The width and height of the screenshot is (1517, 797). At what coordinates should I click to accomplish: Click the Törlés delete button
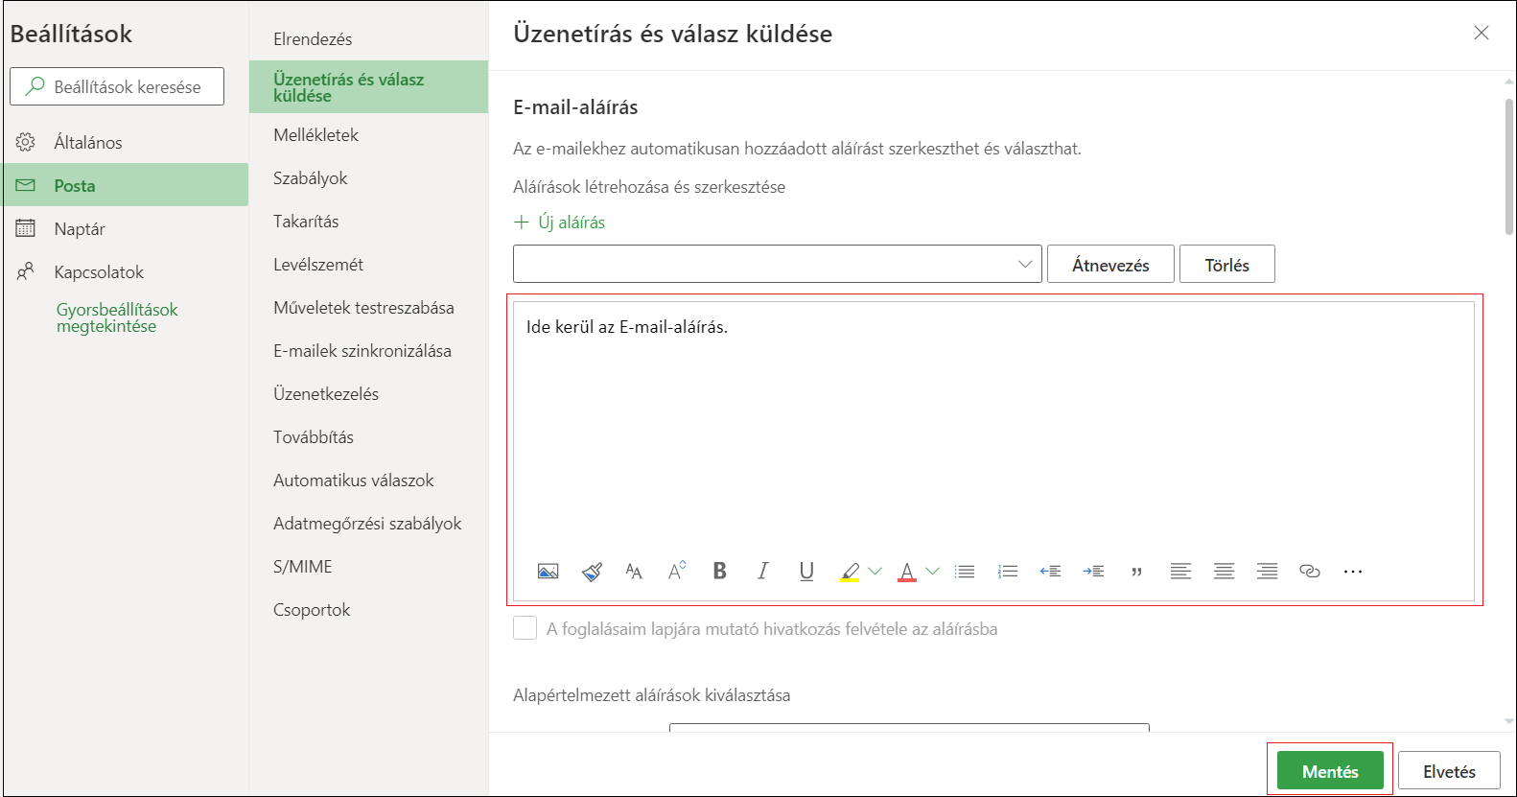pyautogui.click(x=1227, y=264)
